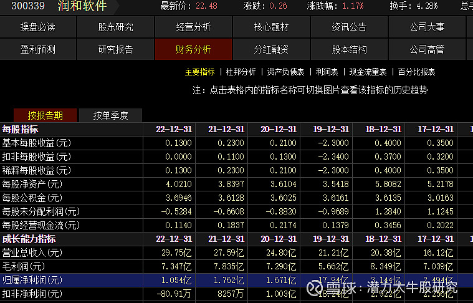Click the 每股经营现金流(元) indicator name
The width and height of the screenshot is (473, 303).
click(41, 225)
